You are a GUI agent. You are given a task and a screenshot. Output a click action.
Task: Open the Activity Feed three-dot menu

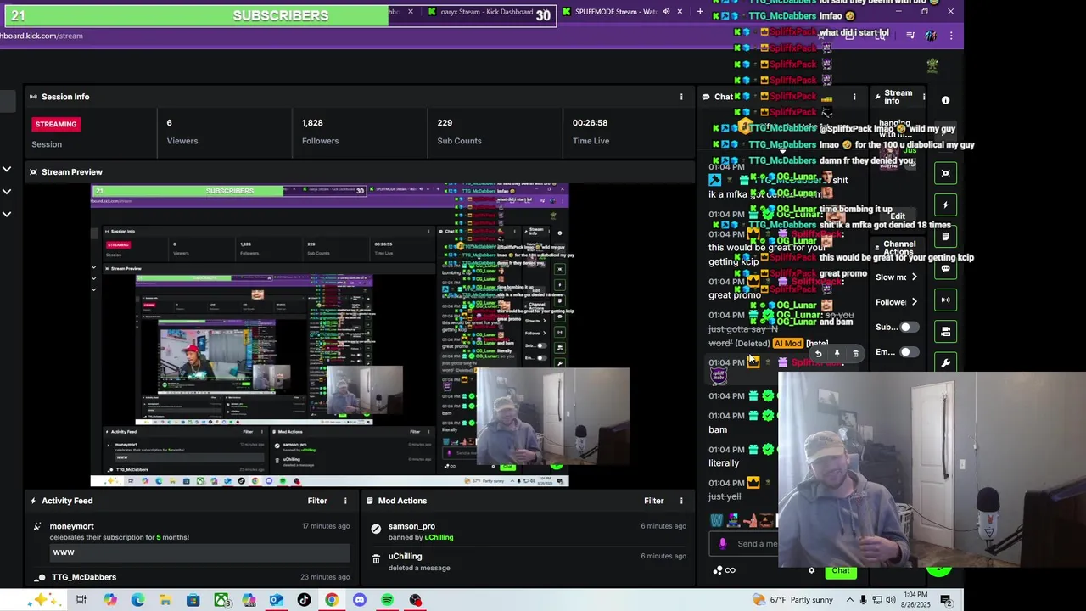[x=345, y=501]
